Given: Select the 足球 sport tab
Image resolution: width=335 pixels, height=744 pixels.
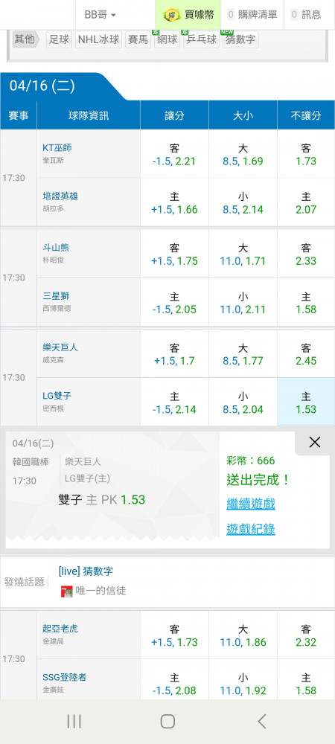Looking at the screenshot, I should (x=59, y=39).
